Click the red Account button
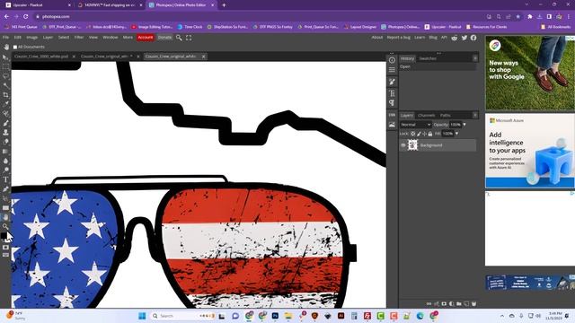This screenshot has width=575, height=323. click(x=146, y=38)
